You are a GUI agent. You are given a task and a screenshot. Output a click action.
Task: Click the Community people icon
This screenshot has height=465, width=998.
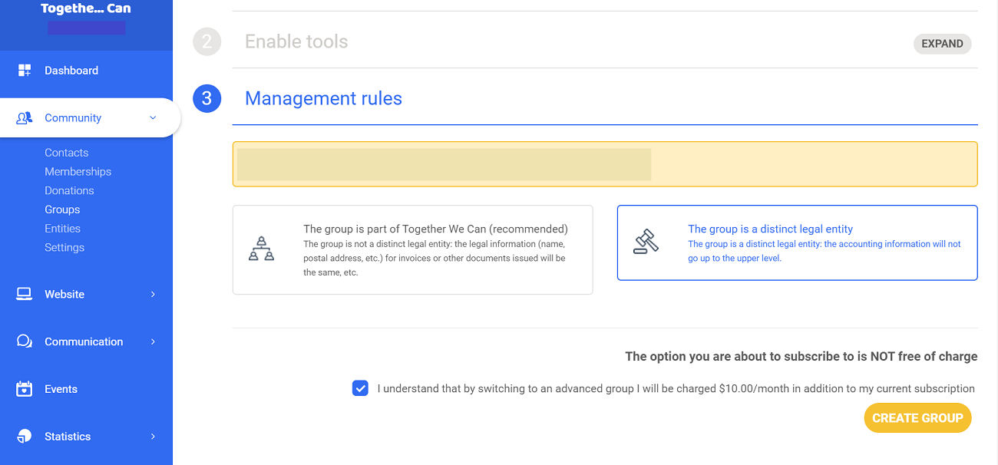[x=25, y=118]
